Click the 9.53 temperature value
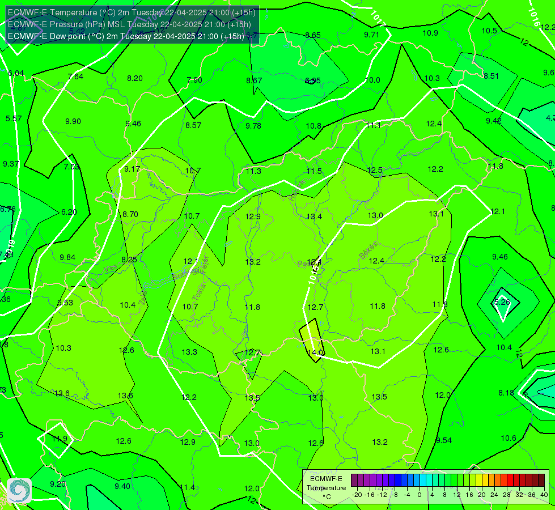This screenshot has height=510, width=555. [65, 303]
